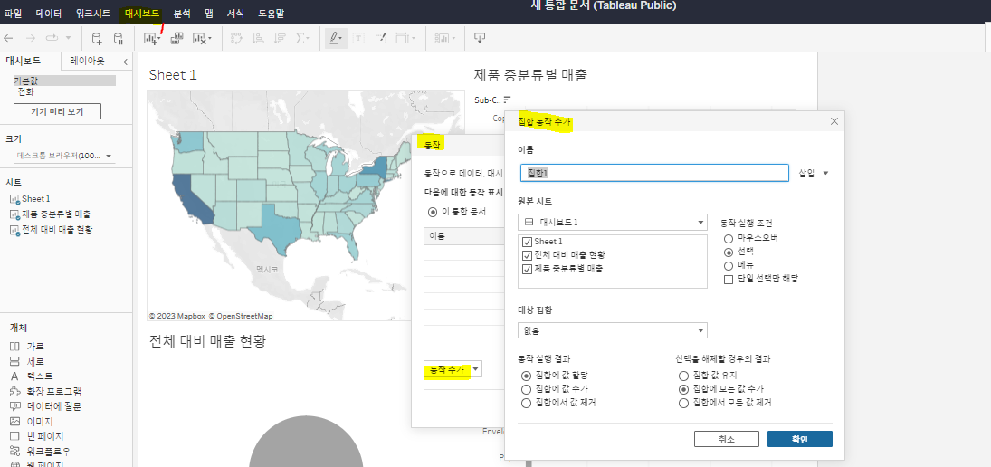The height and width of the screenshot is (467, 991).
Task: Select the blank page icon (빈 페이지)
Action: tap(14, 436)
